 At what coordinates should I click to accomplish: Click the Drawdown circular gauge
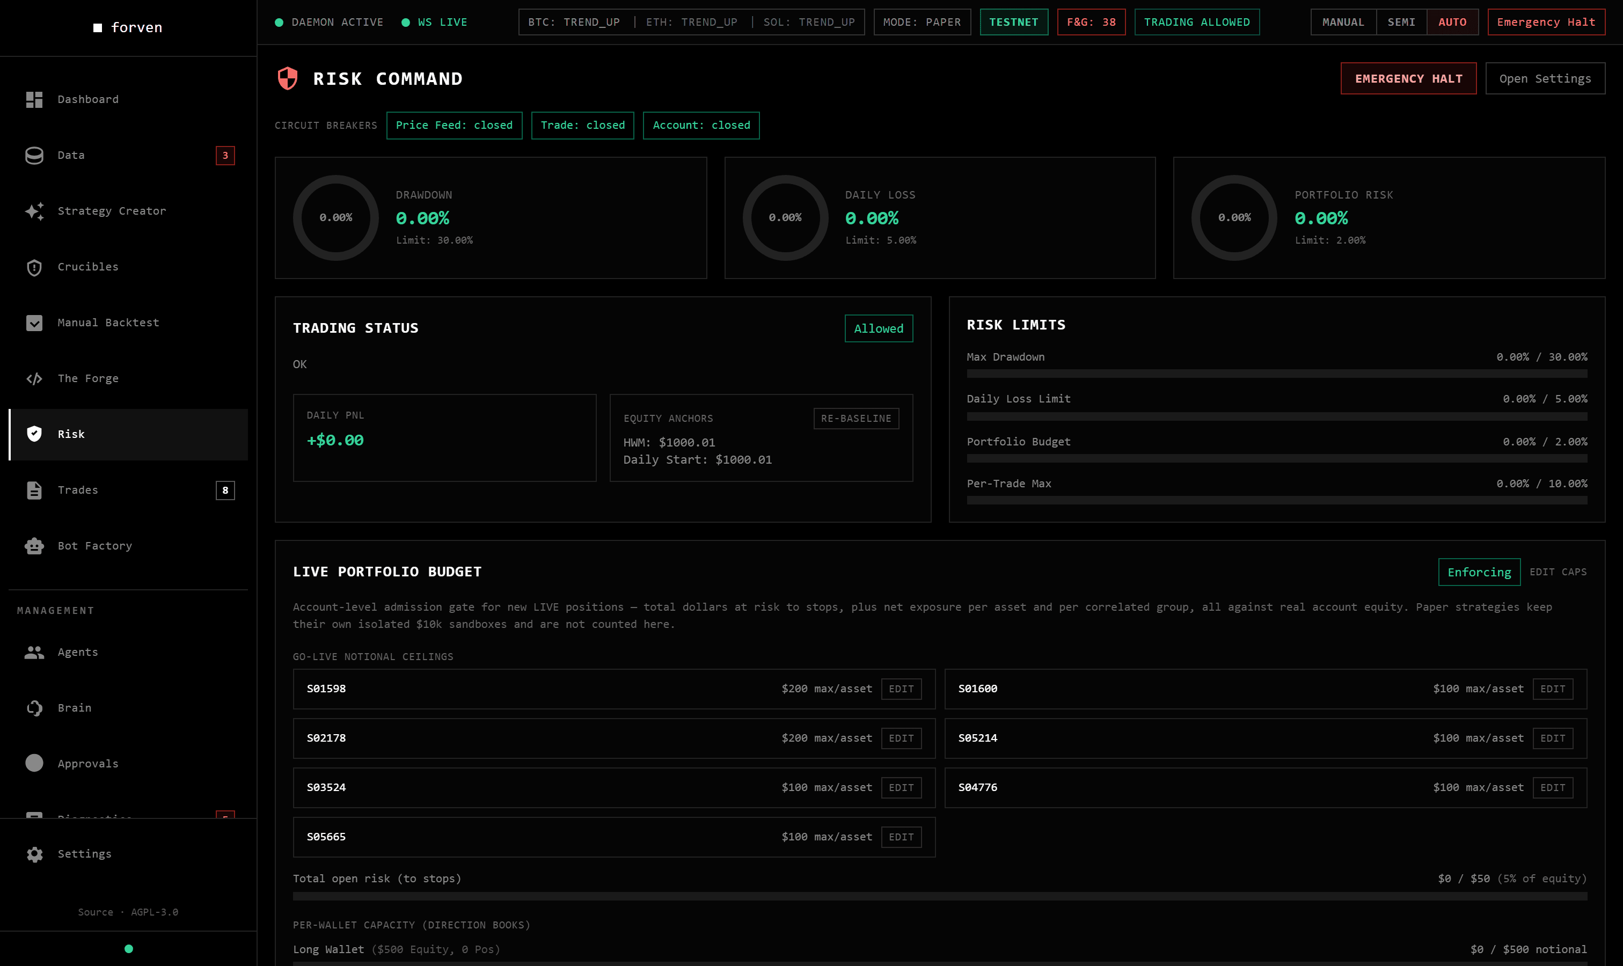336,218
